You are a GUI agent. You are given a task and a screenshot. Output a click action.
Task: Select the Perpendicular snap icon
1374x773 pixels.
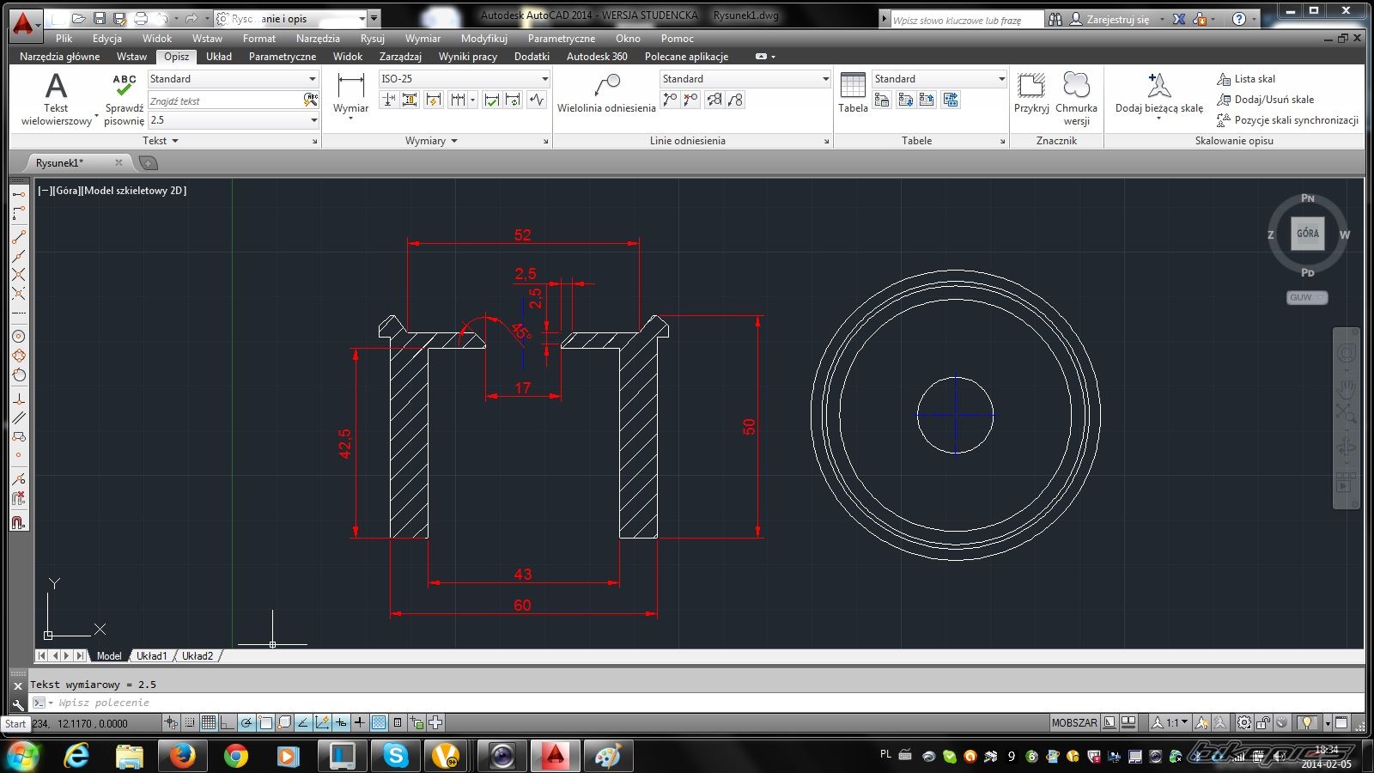coord(18,399)
